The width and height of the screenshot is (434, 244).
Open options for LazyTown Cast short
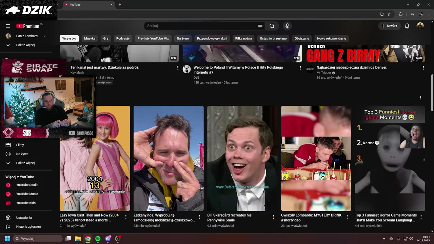tap(126, 217)
